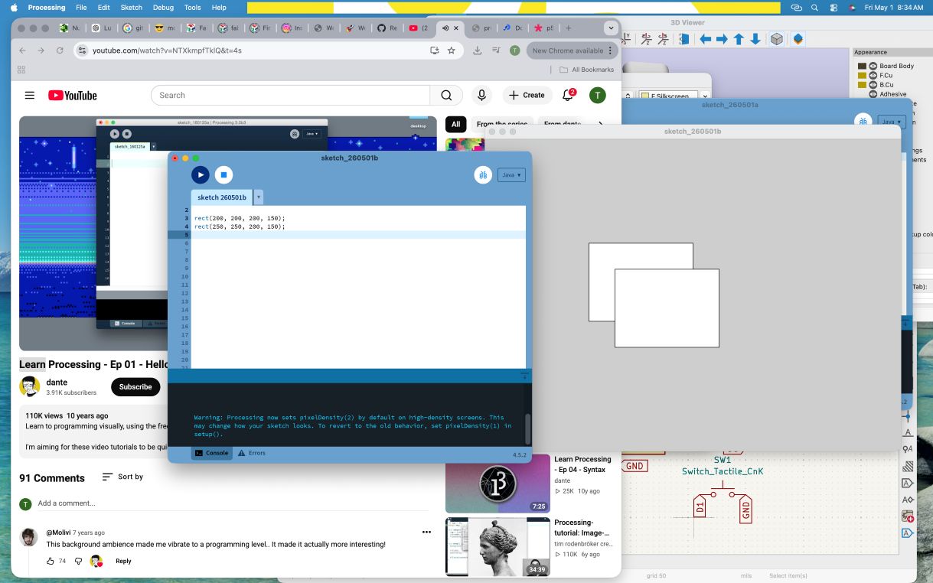Screen dimensions: 933x583
Task: Switch to the Console panel tab
Action: pos(211,453)
